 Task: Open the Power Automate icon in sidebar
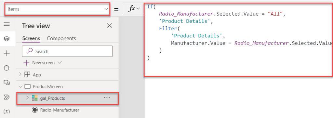pyautogui.click(x=7, y=97)
